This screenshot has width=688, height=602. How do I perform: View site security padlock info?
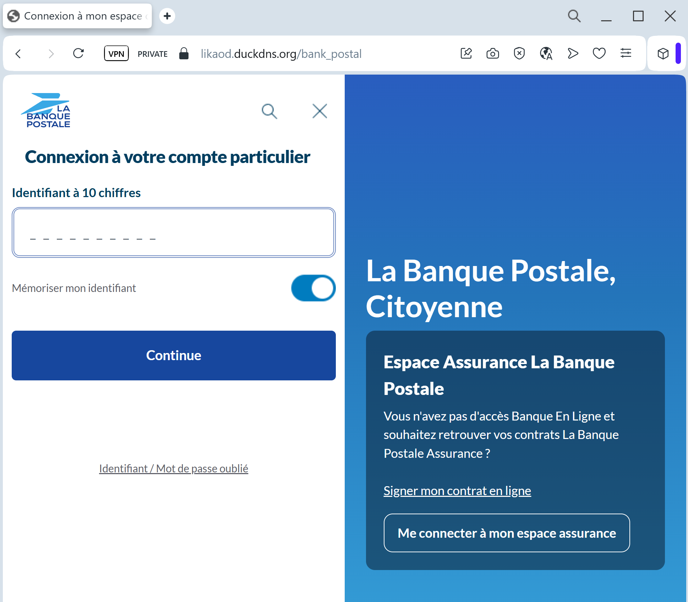(184, 54)
